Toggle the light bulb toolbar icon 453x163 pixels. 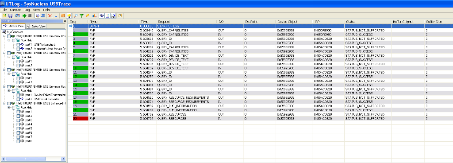pyautogui.click(x=69, y=16)
